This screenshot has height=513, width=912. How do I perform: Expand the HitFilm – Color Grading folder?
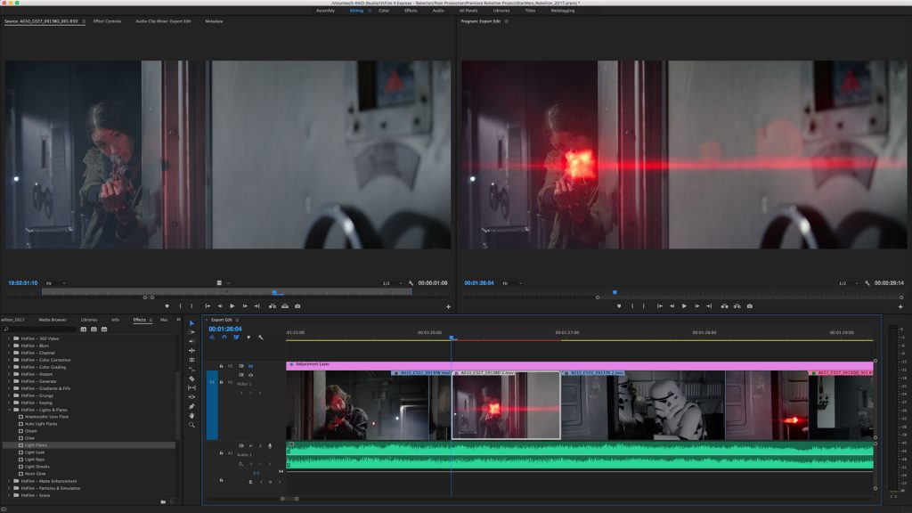tap(11, 367)
